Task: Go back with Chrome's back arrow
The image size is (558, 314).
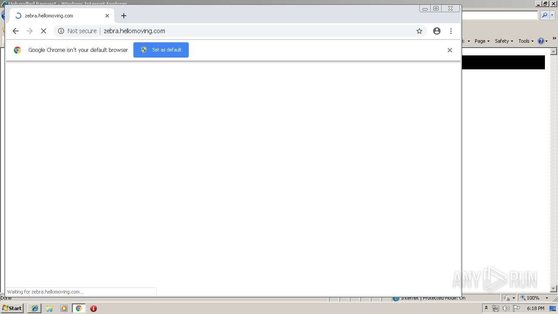Action: tap(16, 31)
